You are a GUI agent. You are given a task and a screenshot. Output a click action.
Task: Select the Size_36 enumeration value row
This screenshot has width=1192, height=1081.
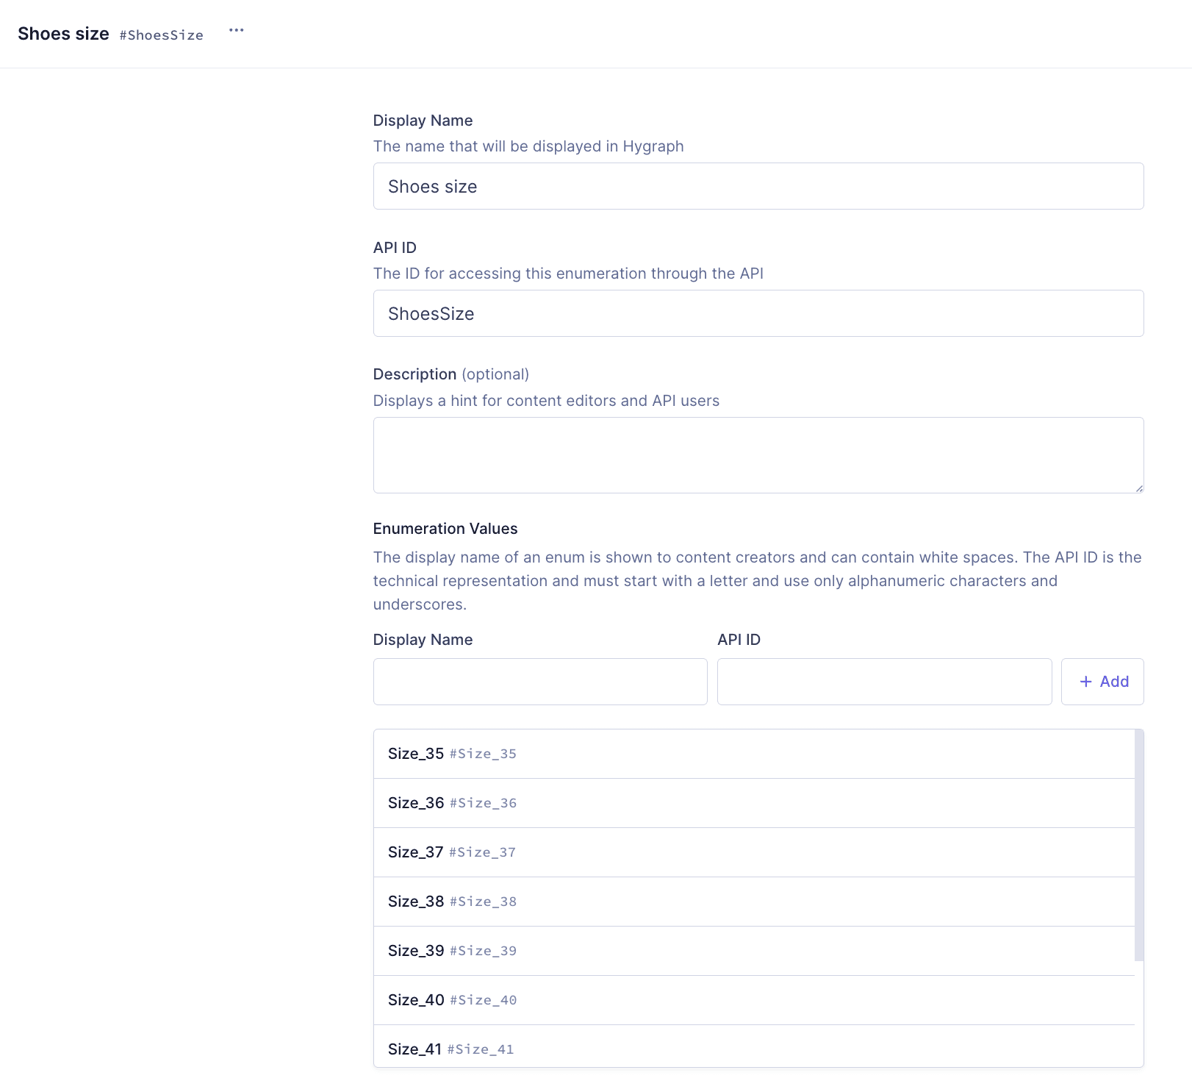click(x=753, y=803)
